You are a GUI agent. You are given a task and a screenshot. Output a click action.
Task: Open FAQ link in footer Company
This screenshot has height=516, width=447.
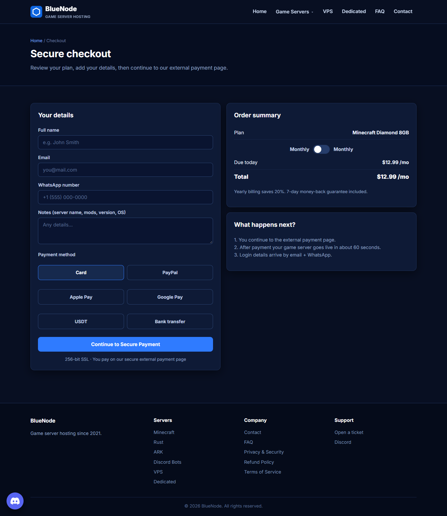(x=248, y=442)
